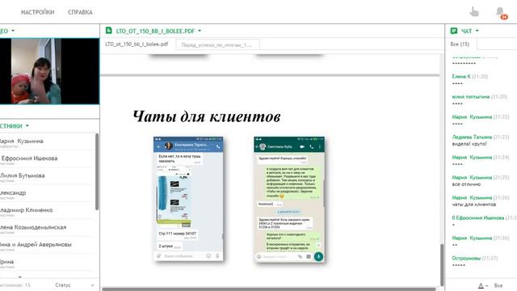Viewport: 517px width, 291px height.
Task: Click Ефросиния Ишекова name in chat
Action: click(x=477, y=217)
